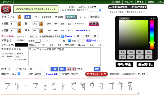Click the rainbow hue slider bar
This screenshot has width=164, height=99.
tap(152, 34)
